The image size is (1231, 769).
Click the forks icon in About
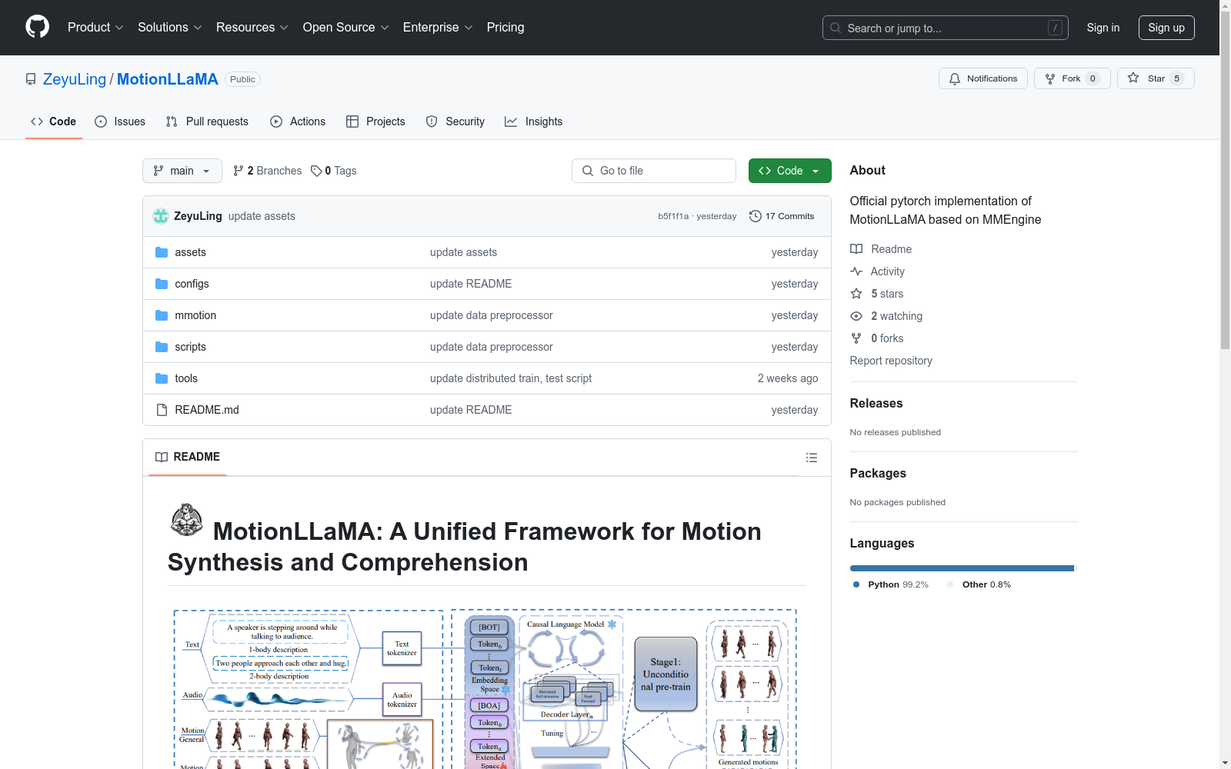[x=856, y=338]
